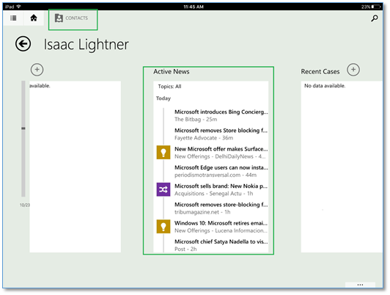This screenshot has width=390, height=295.
Task: Open the more options ellipsis at the bottom
Action: [360, 285]
